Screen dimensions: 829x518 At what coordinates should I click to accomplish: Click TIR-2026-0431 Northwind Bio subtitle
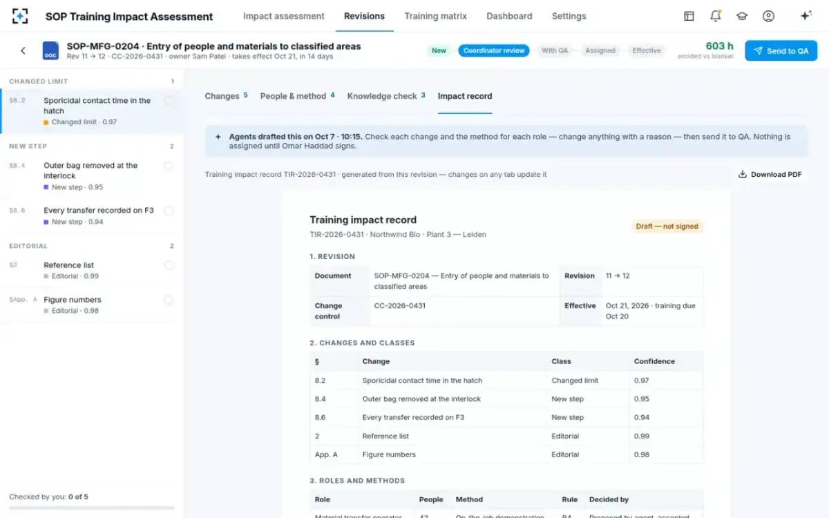pyautogui.click(x=398, y=234)
